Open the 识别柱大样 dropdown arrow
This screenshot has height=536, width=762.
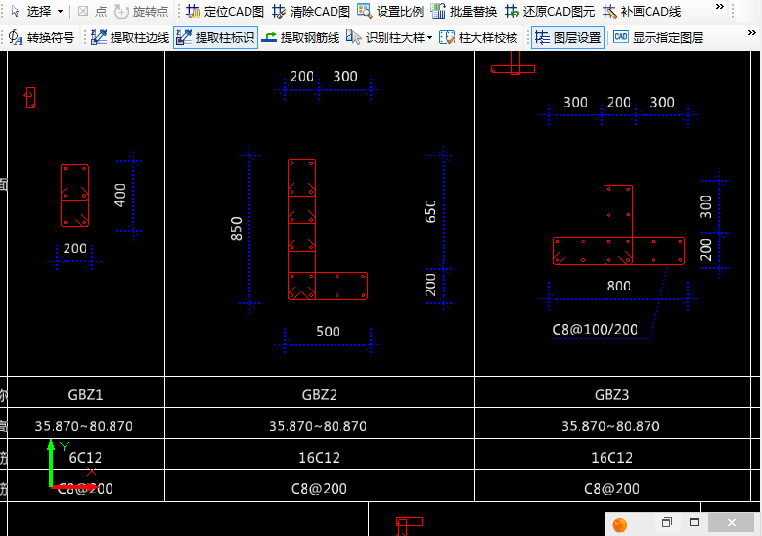coord(429,38)
